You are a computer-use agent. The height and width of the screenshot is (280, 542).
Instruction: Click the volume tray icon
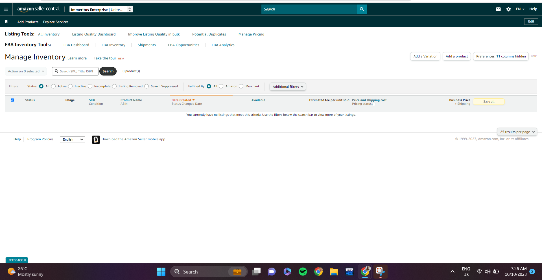pyautogui.click(x=488, y=272)
